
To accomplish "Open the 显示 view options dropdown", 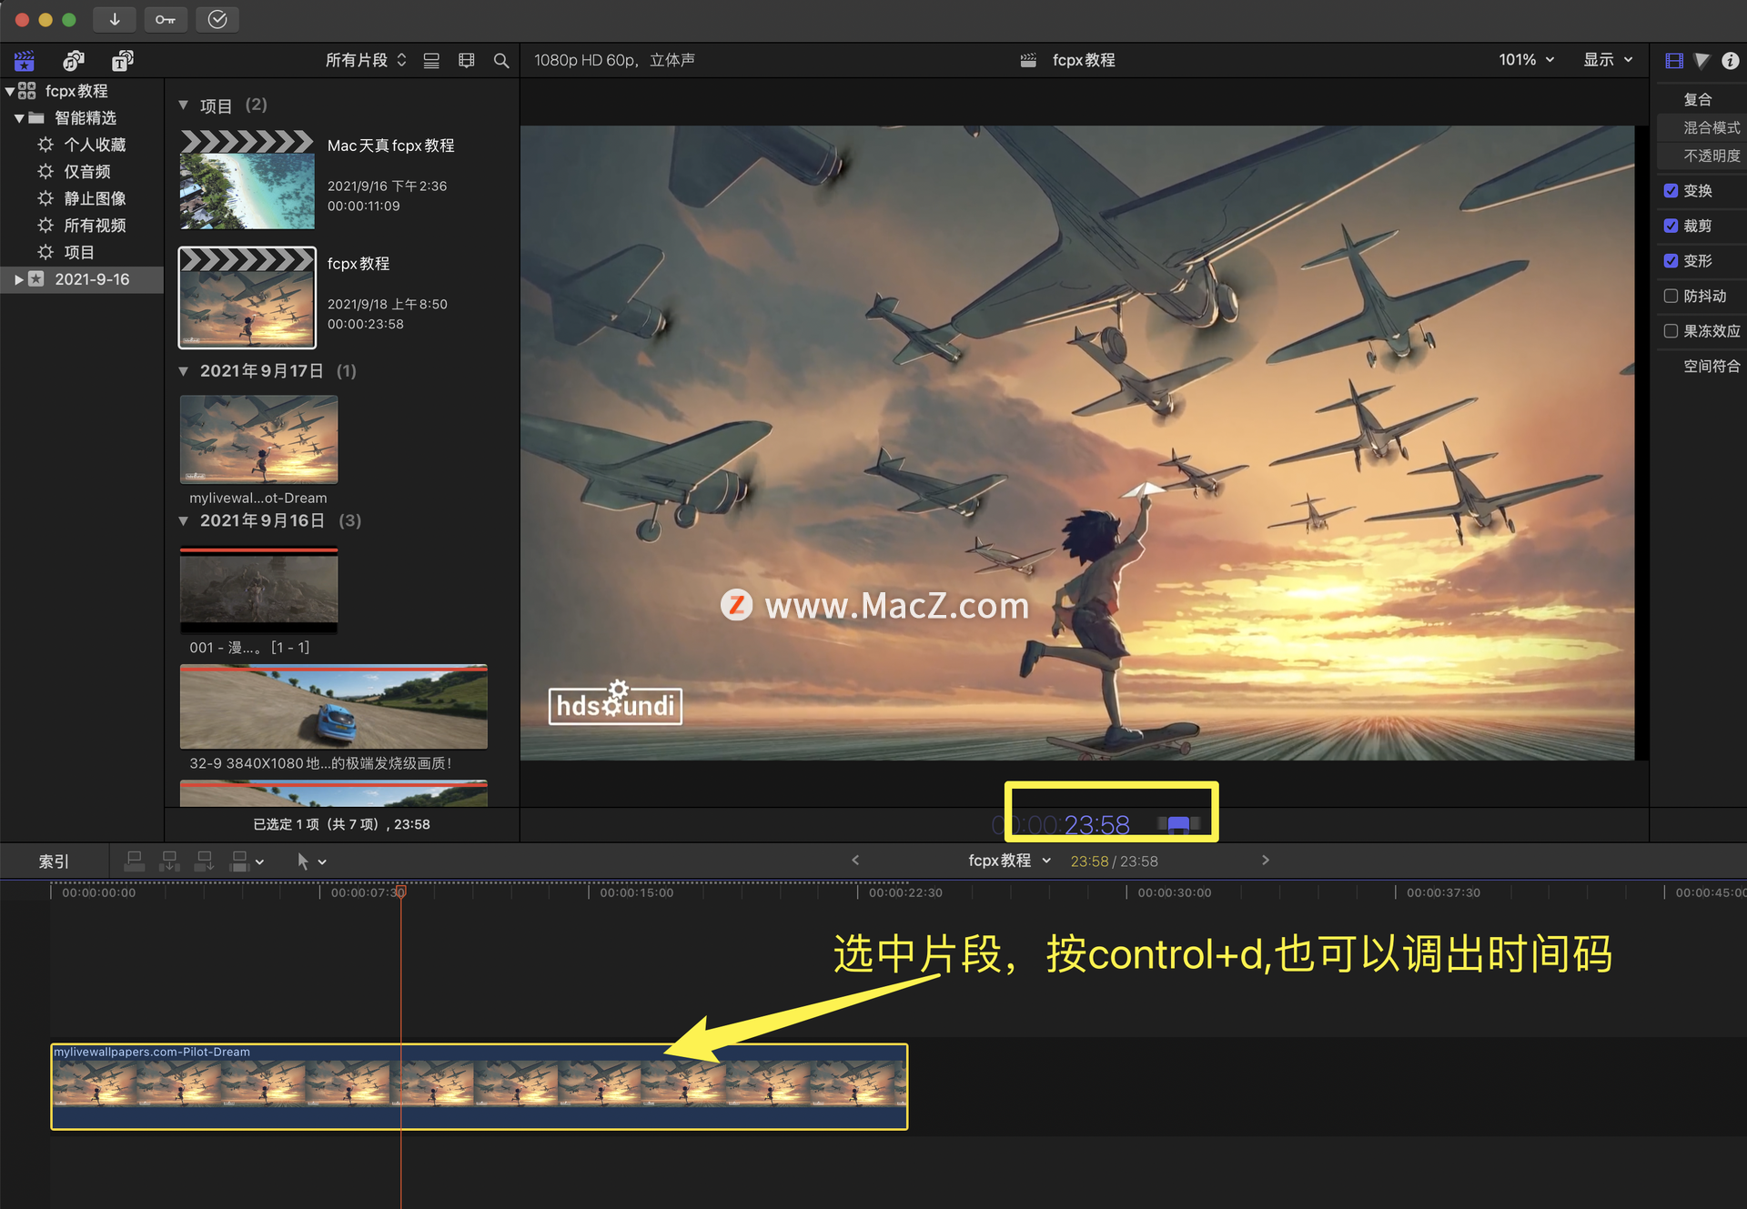I will [x=1608, y=60].
